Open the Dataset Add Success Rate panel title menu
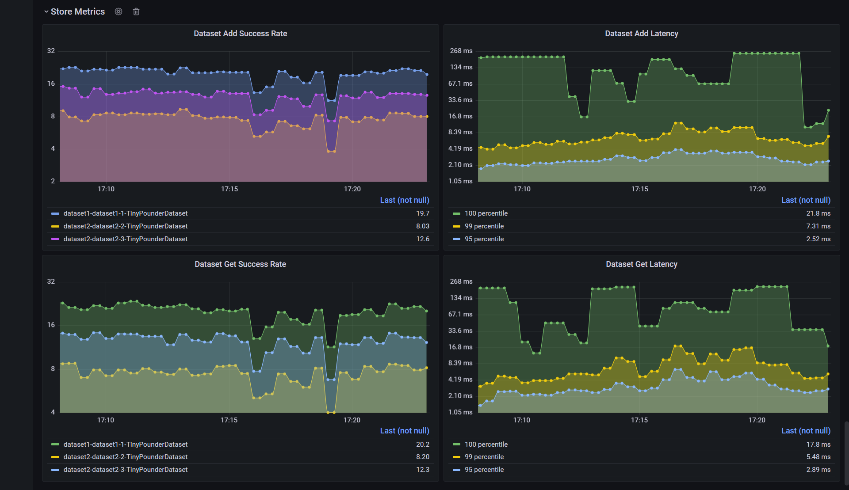849x490 pixels. pyautogui.click(x=240, y=34)
